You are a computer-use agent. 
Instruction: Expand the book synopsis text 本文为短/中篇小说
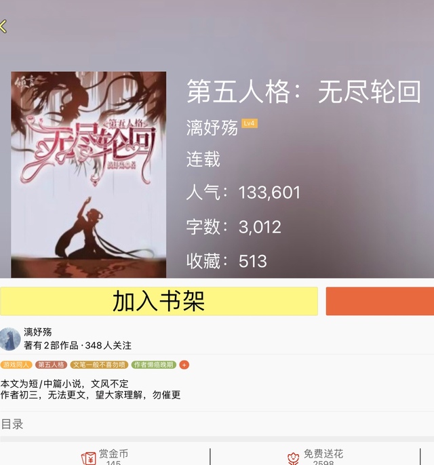90,389
